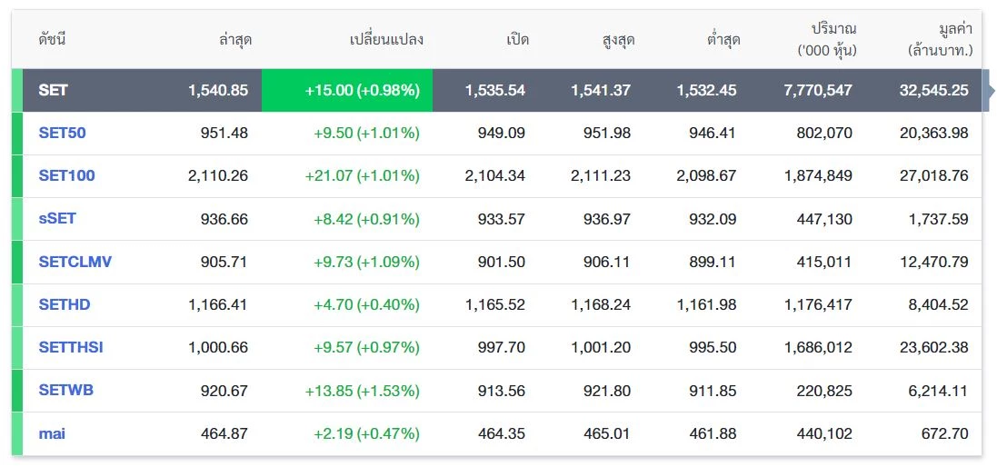Viewport: 997px width, 467px height.
Task: Open the SETHD index details
Action: click(64, 304)
